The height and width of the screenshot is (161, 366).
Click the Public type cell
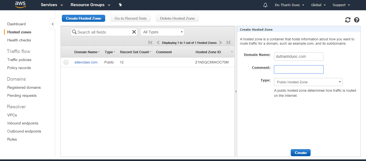[109, 62]
